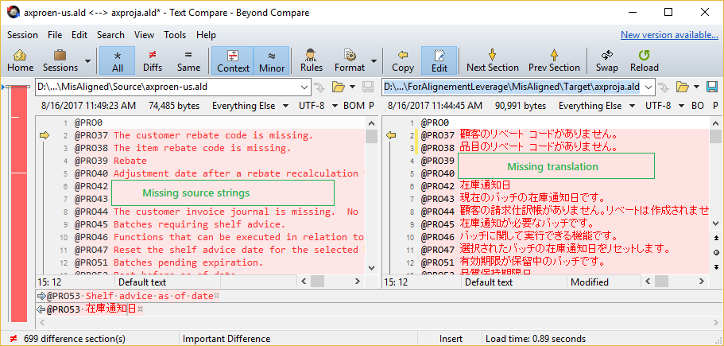The width and height of the screenshot is (724, 346).
Task: Toggle the Same display filter
Action: coord(188,60)
